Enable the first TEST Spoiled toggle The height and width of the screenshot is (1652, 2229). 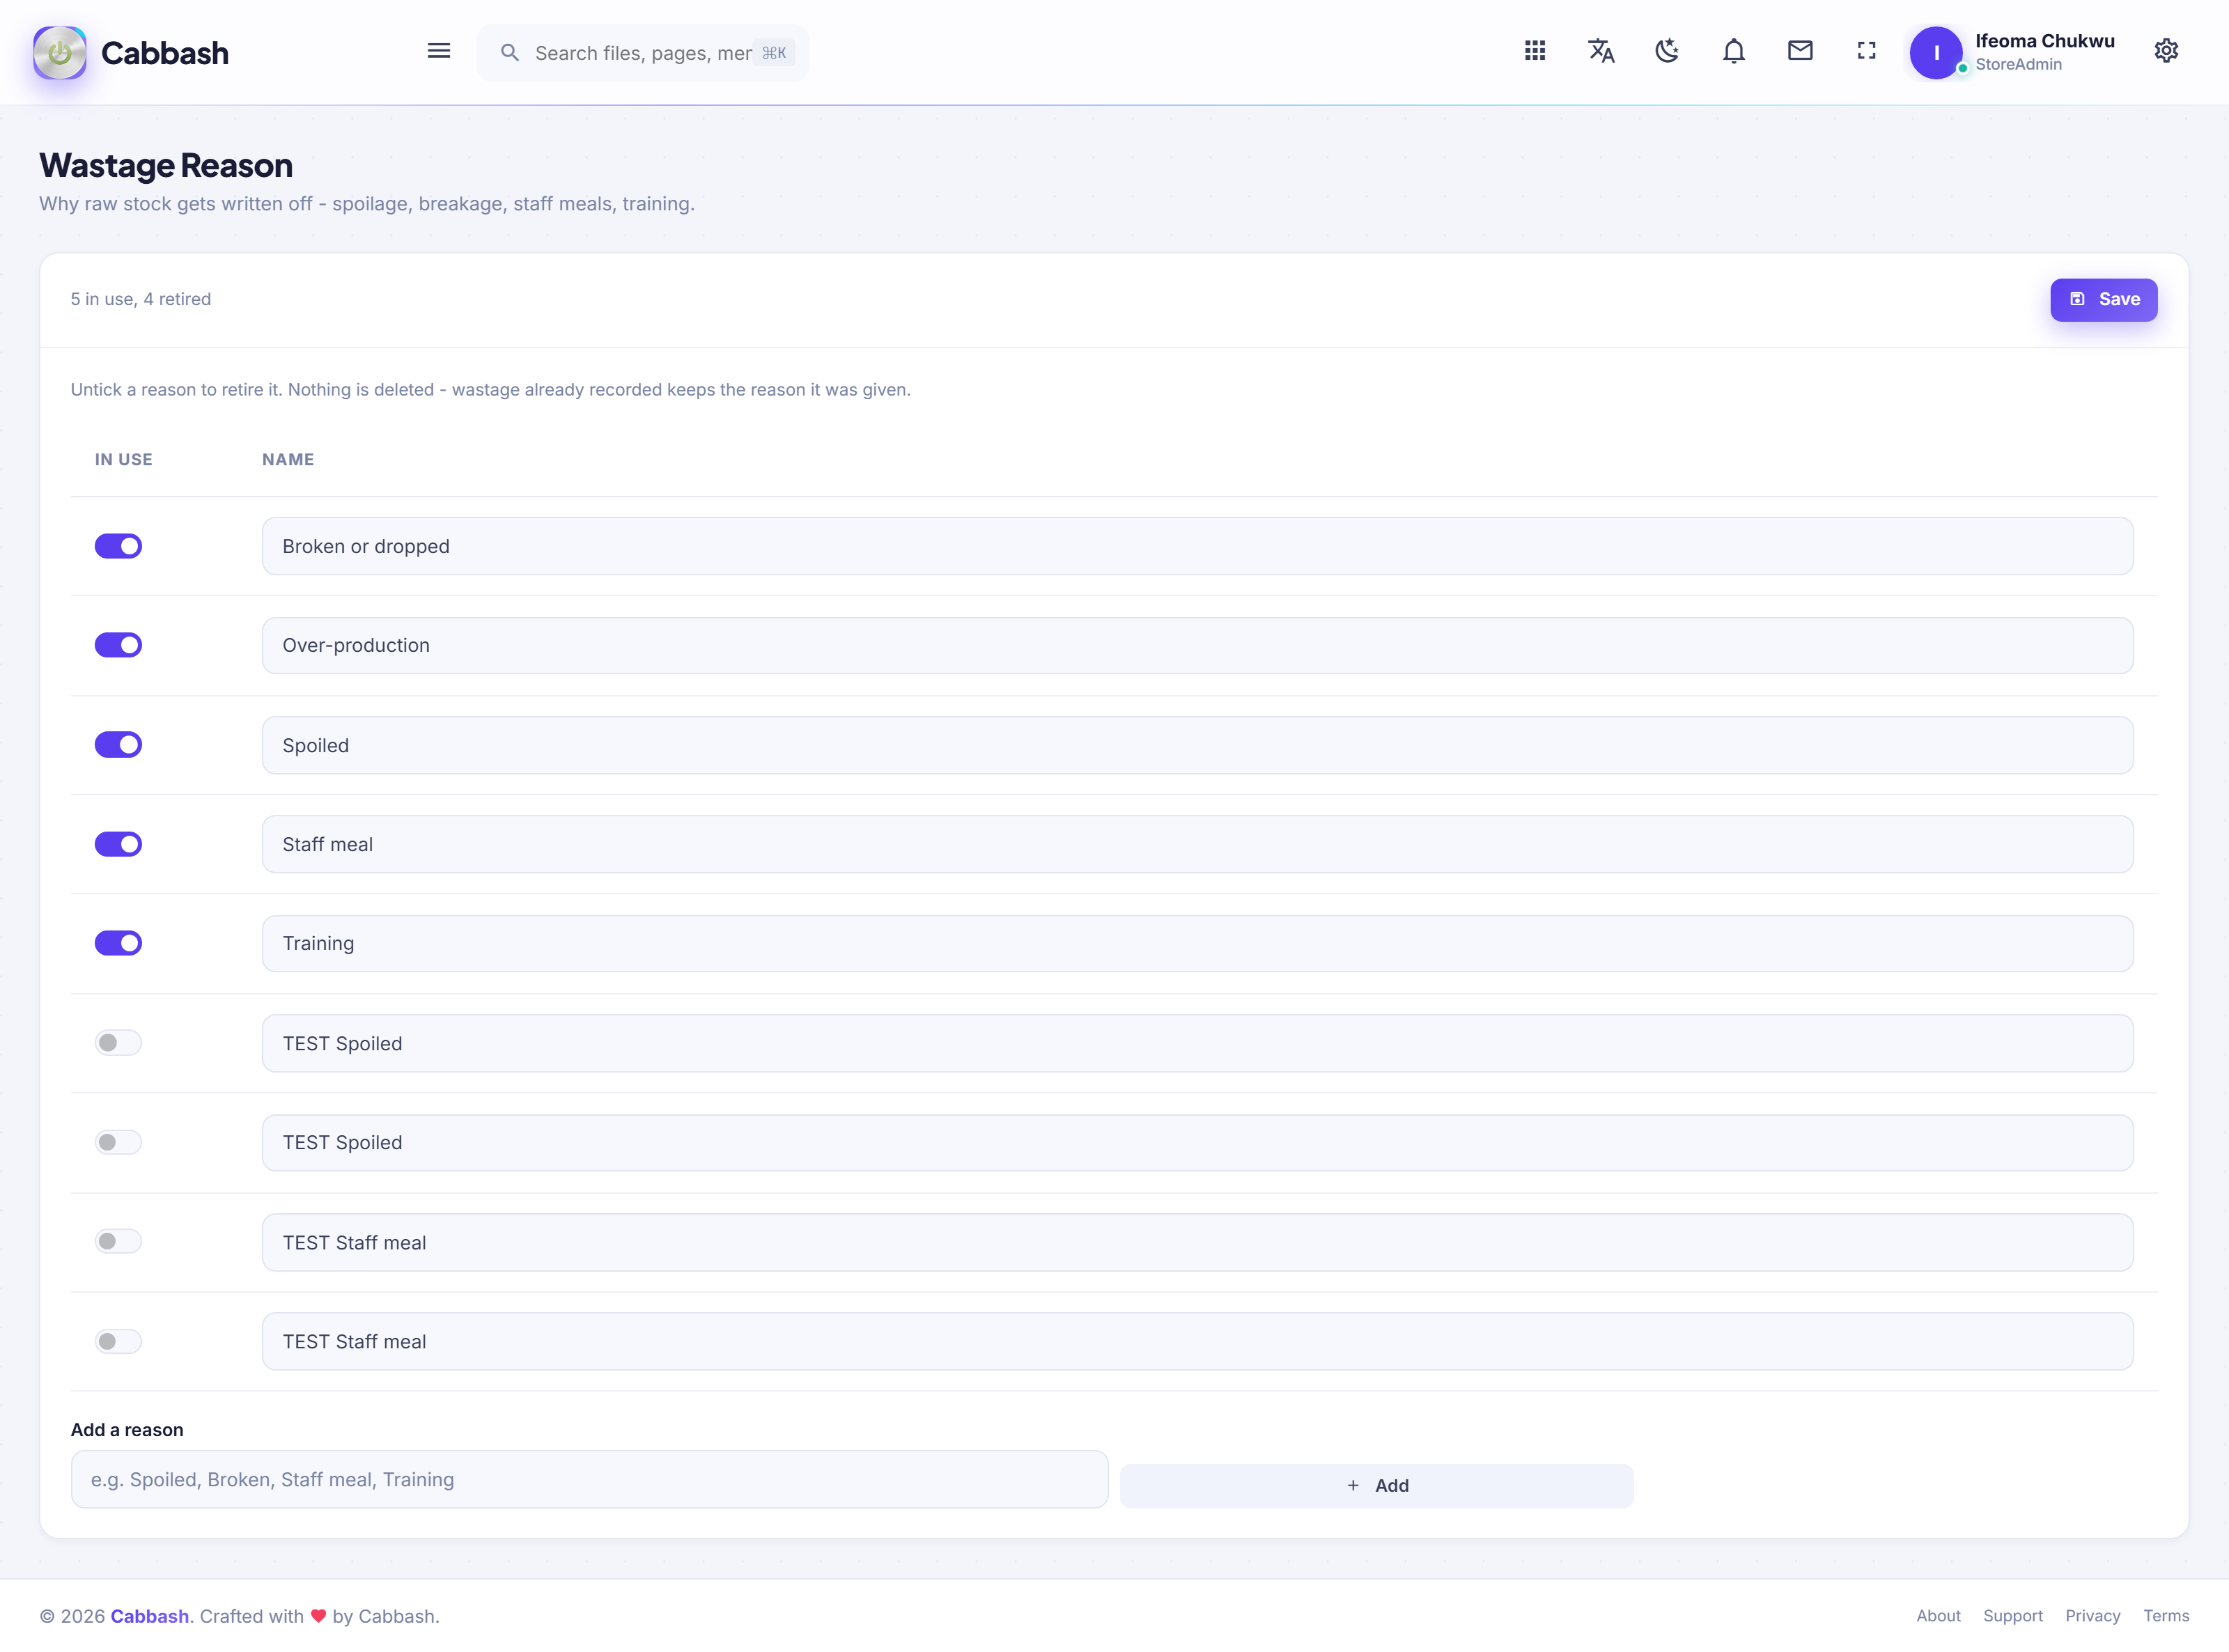(x=118, y=1043)
